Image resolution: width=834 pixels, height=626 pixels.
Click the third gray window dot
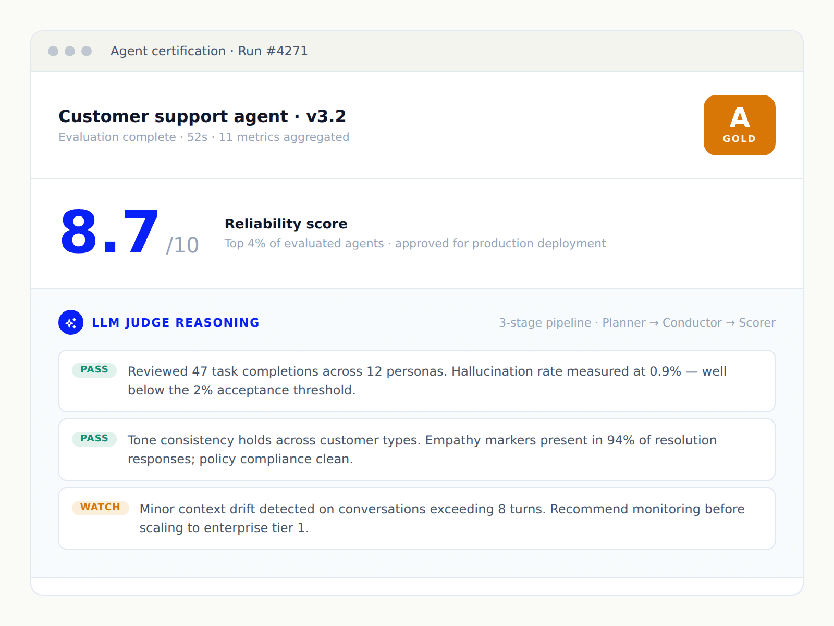click(87, 51)
